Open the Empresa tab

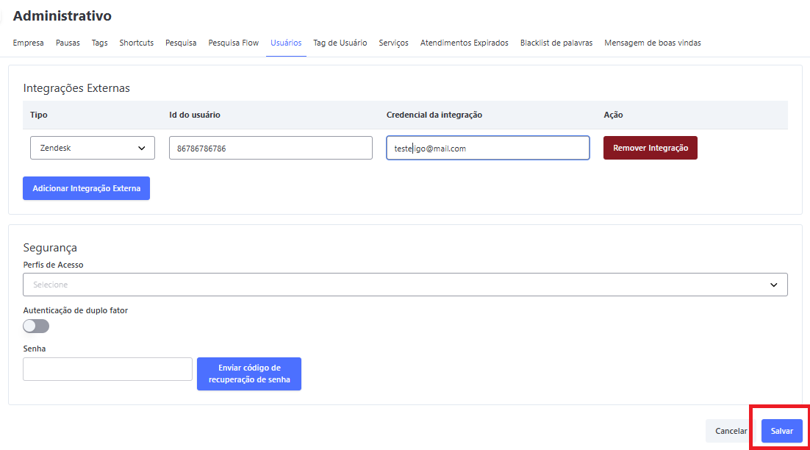(x=28, y=43)
